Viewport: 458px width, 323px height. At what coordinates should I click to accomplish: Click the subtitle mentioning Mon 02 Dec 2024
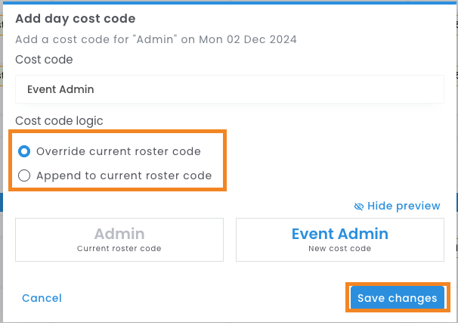point(156,39)
